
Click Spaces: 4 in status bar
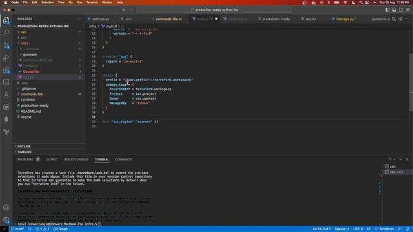tap(342, 229)
